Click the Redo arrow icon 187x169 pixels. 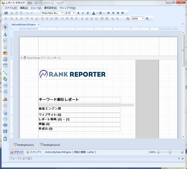point(32,13)
